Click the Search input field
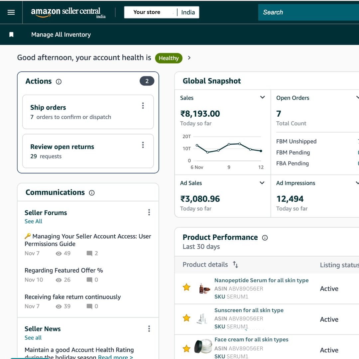Screen dimensions: 359x359 click(x=307, y=12)
